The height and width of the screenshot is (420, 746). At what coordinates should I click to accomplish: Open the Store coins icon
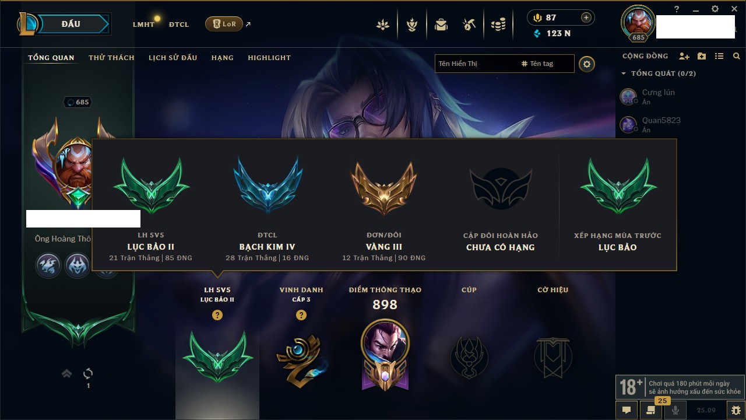(x=498, y=24)
